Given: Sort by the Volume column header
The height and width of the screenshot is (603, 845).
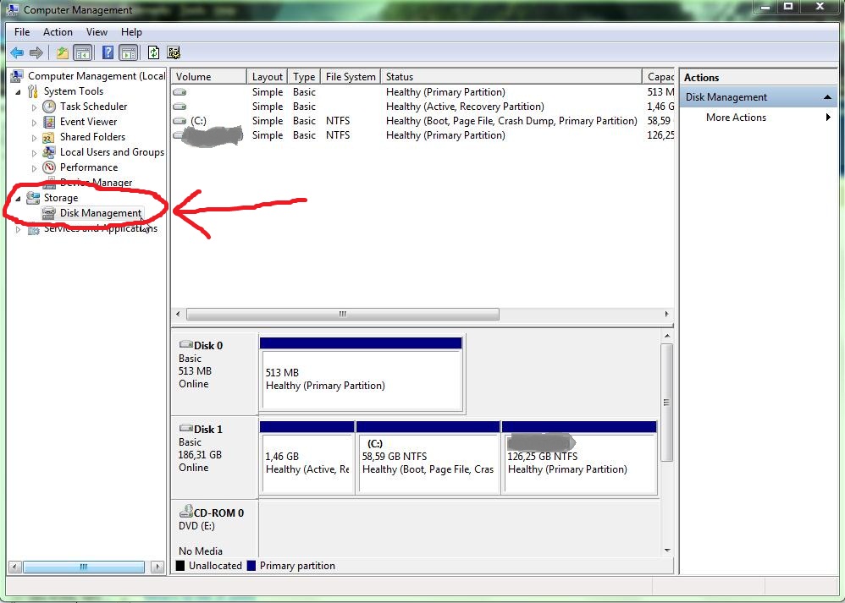Looking at the screenshot, I should pos(209,76).
